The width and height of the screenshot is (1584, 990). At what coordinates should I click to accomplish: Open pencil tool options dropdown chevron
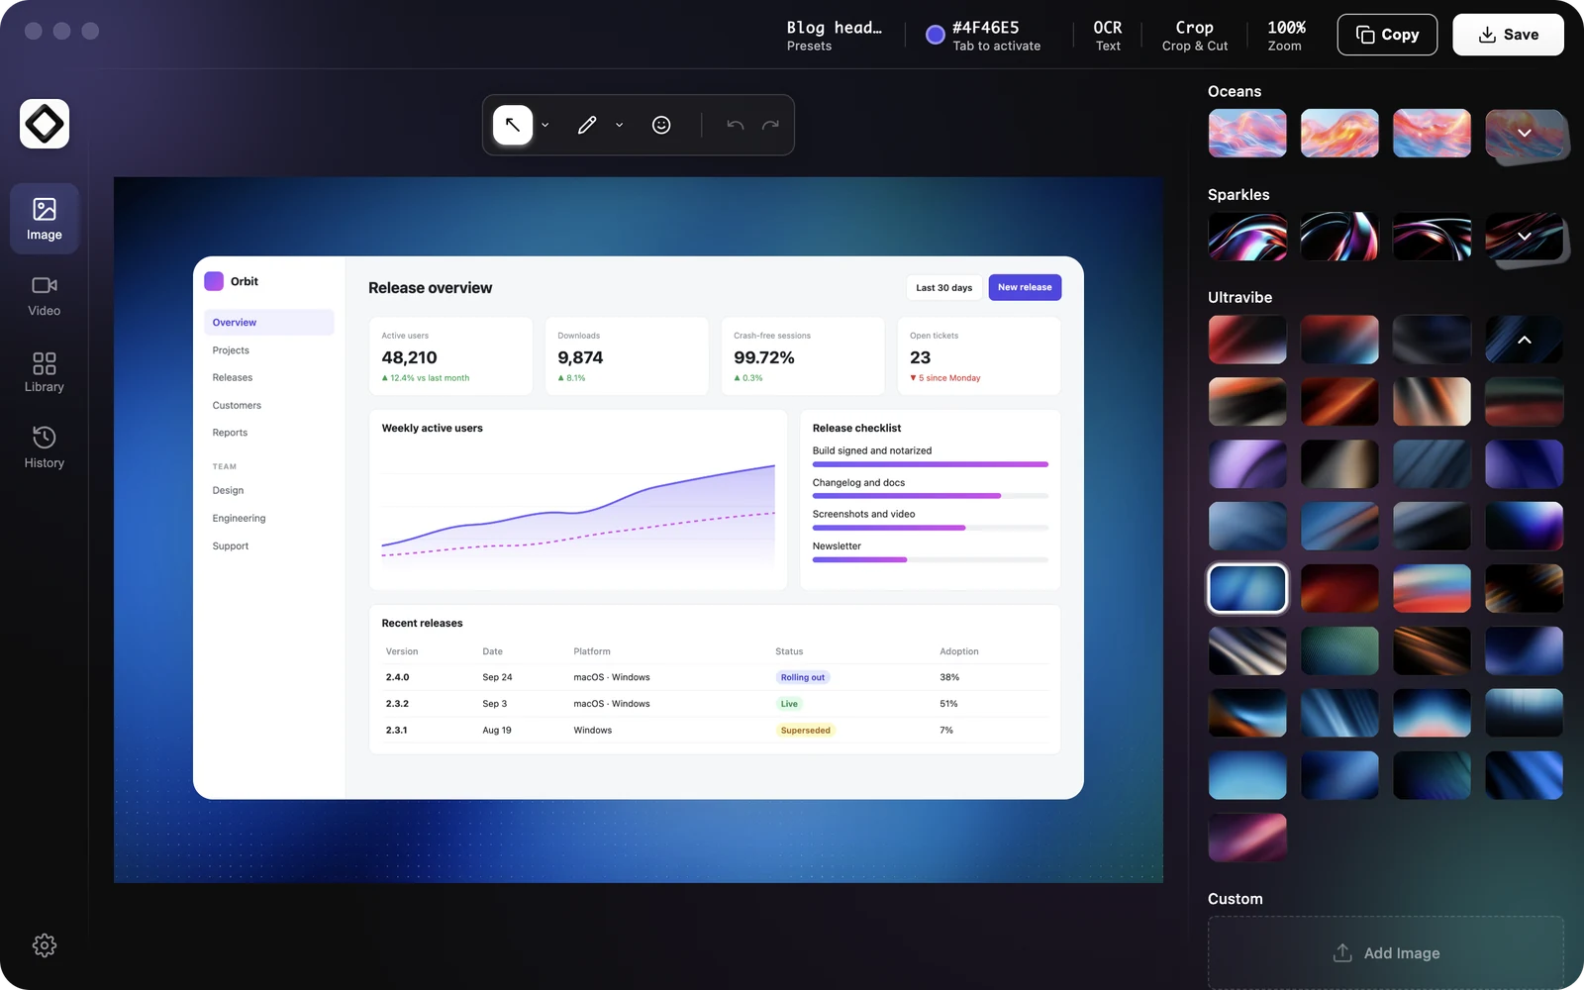tap(619, 126)
